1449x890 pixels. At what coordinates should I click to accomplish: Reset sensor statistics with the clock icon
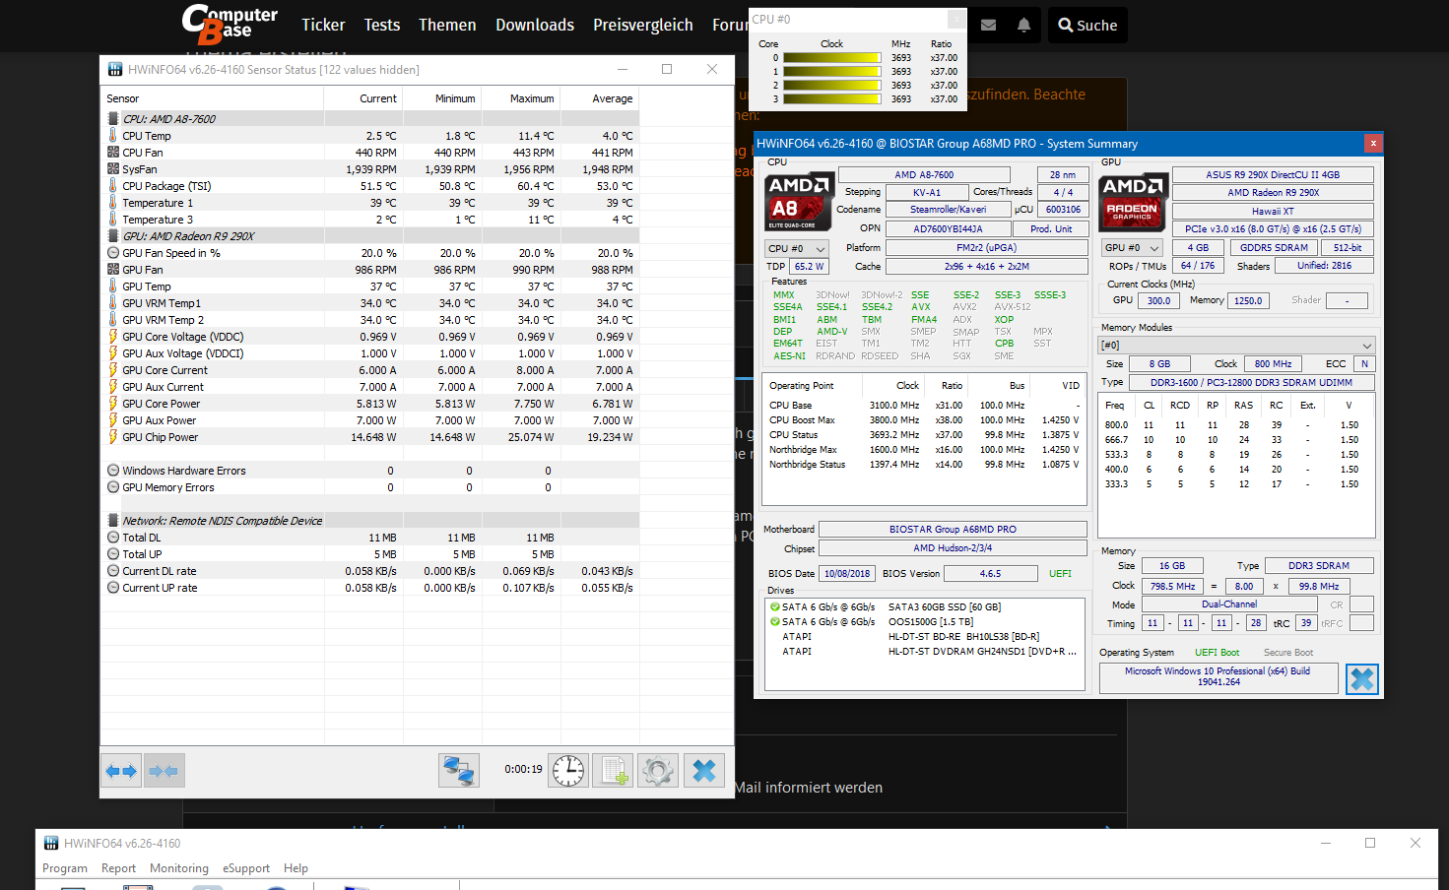[x=568, y=771]
